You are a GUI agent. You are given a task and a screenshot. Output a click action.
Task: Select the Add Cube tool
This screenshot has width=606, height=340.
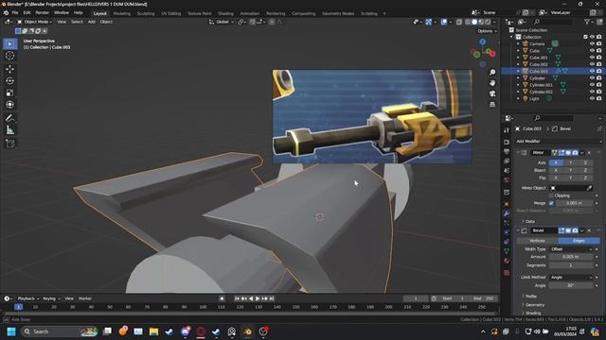coord(10,144)
